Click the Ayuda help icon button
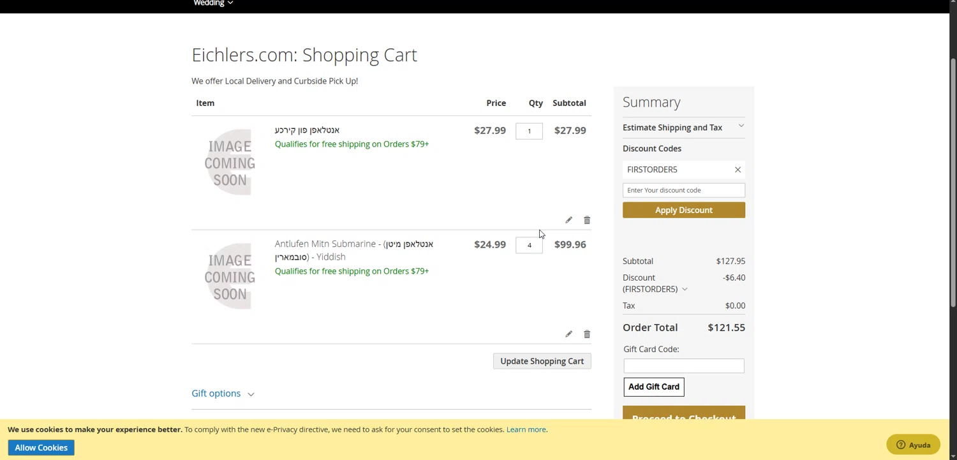Image resolution: width=957 pixels, height=460 pixels. (x=913, y=445)
